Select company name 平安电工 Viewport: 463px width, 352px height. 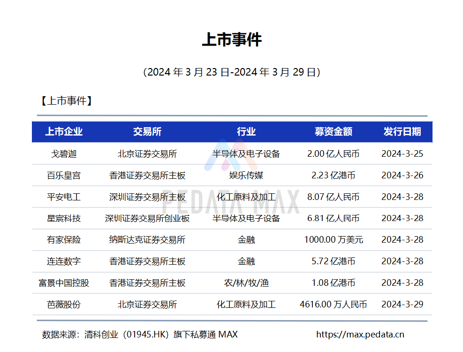[x=64, y=197]
